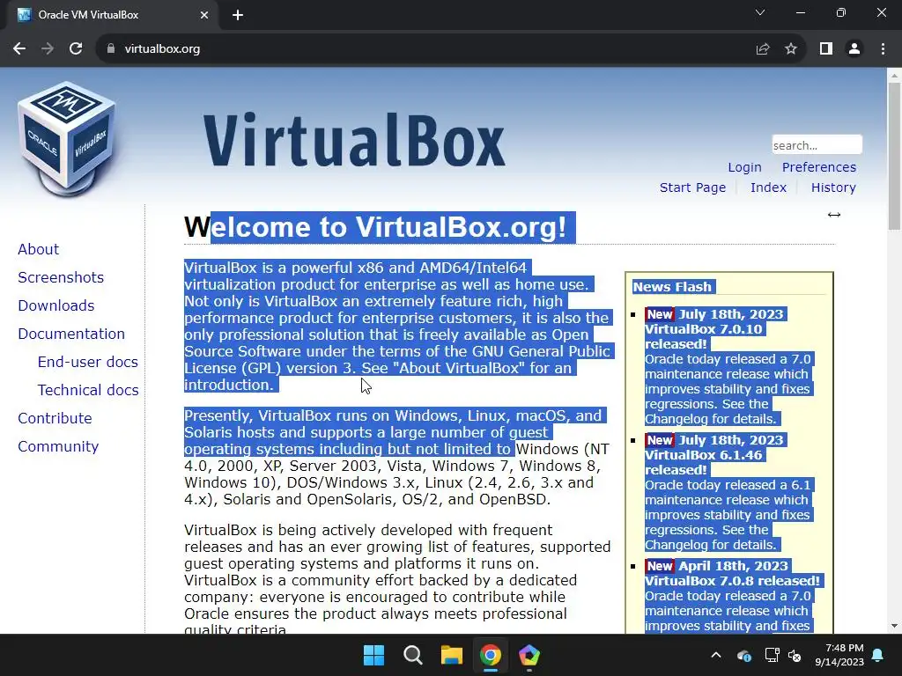Select the Oracle VM VirtualBox tab

click(x=112, y=15)
